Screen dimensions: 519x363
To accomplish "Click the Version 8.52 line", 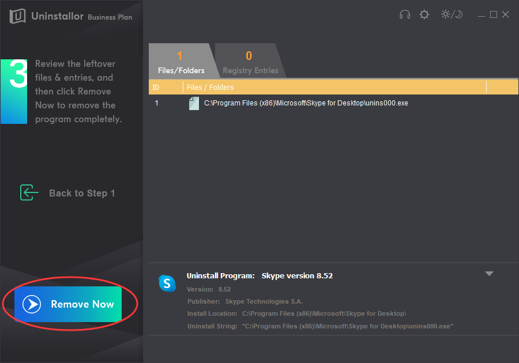I will (209, 289).
